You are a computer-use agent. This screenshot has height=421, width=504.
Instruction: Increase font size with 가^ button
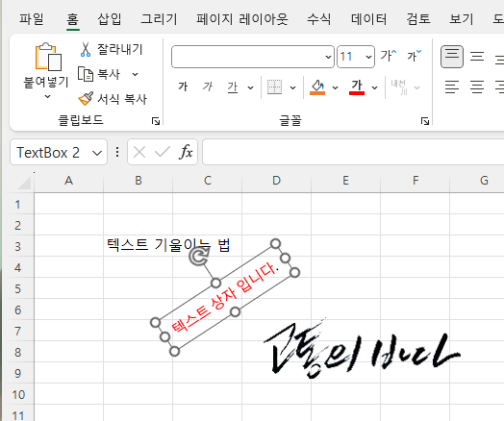point(389,56)
